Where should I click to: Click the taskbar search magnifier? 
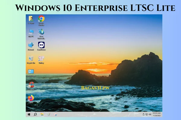pyautogui.click(x=35, y=115)
